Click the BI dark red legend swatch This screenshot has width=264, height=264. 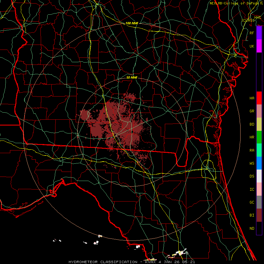point(259,215)
